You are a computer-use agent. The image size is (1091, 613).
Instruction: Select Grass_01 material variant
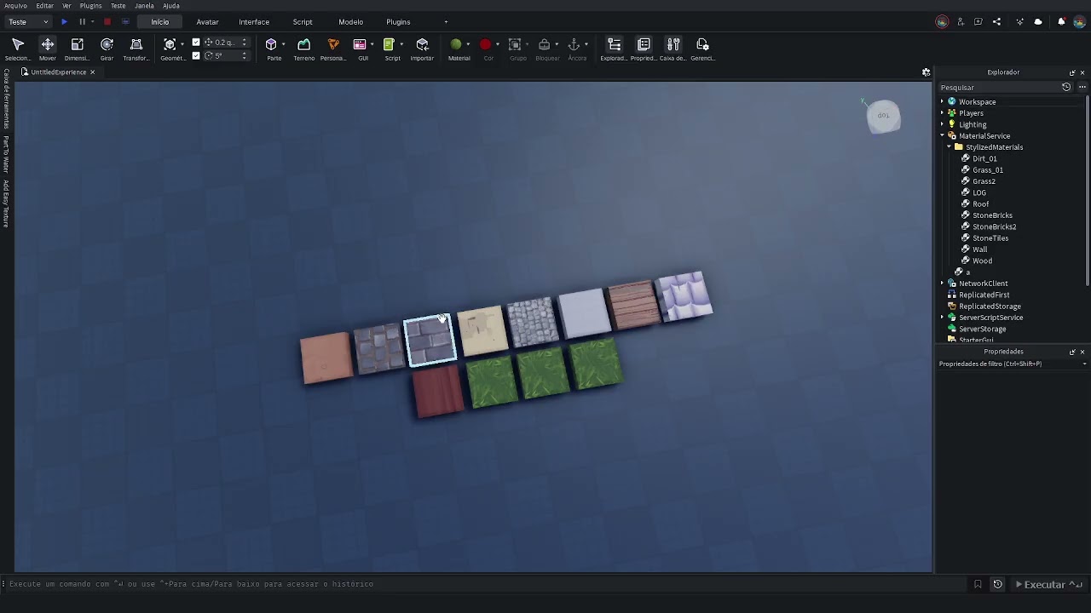point(987,169)
